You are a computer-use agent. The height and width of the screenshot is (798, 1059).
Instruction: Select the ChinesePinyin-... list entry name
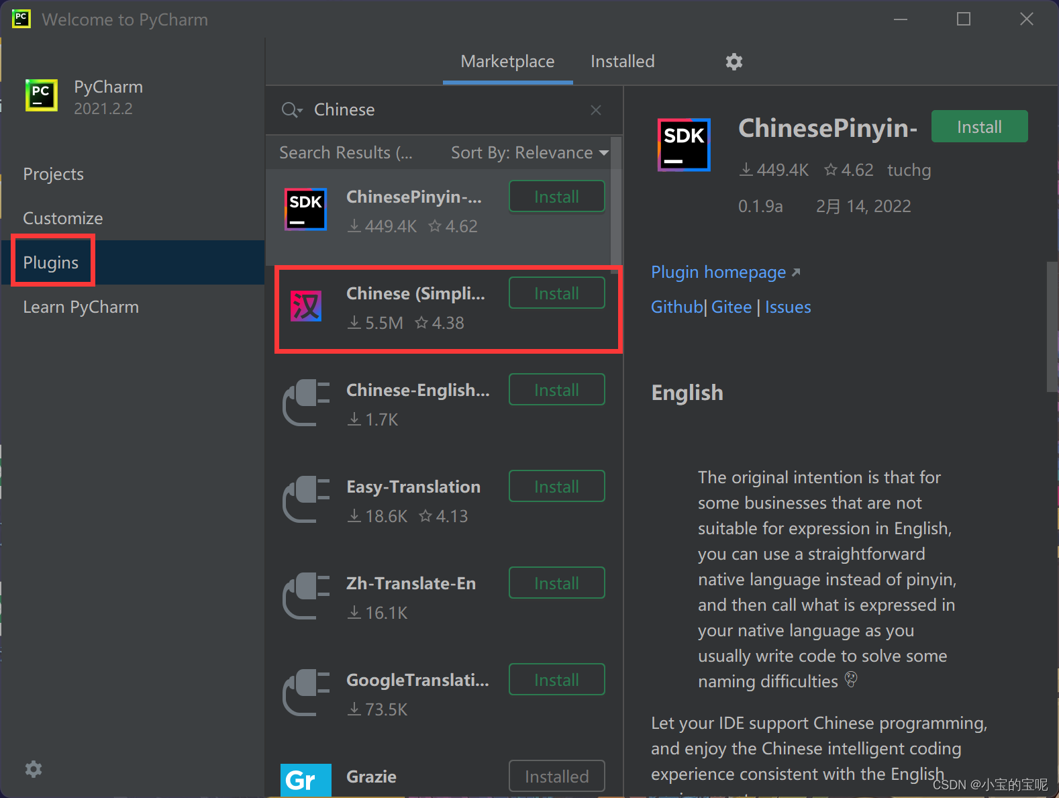coord(413,197)
